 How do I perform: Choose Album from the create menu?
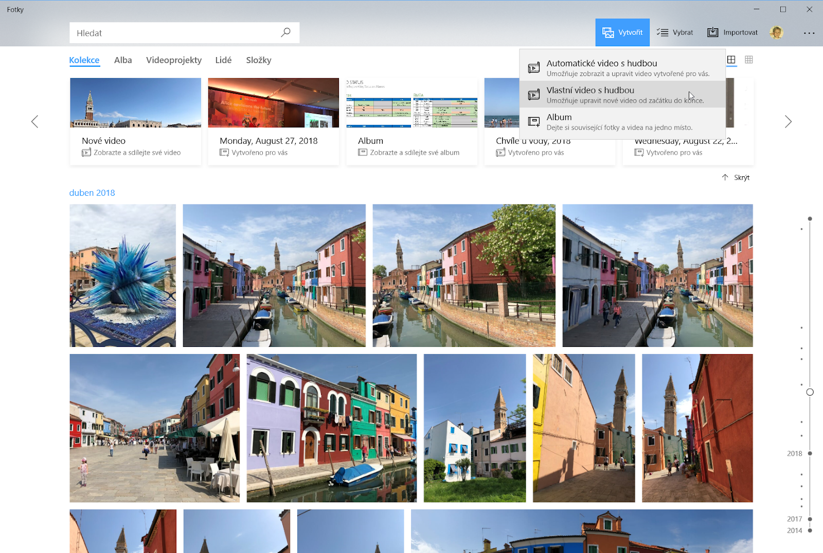tap(622, 122)
